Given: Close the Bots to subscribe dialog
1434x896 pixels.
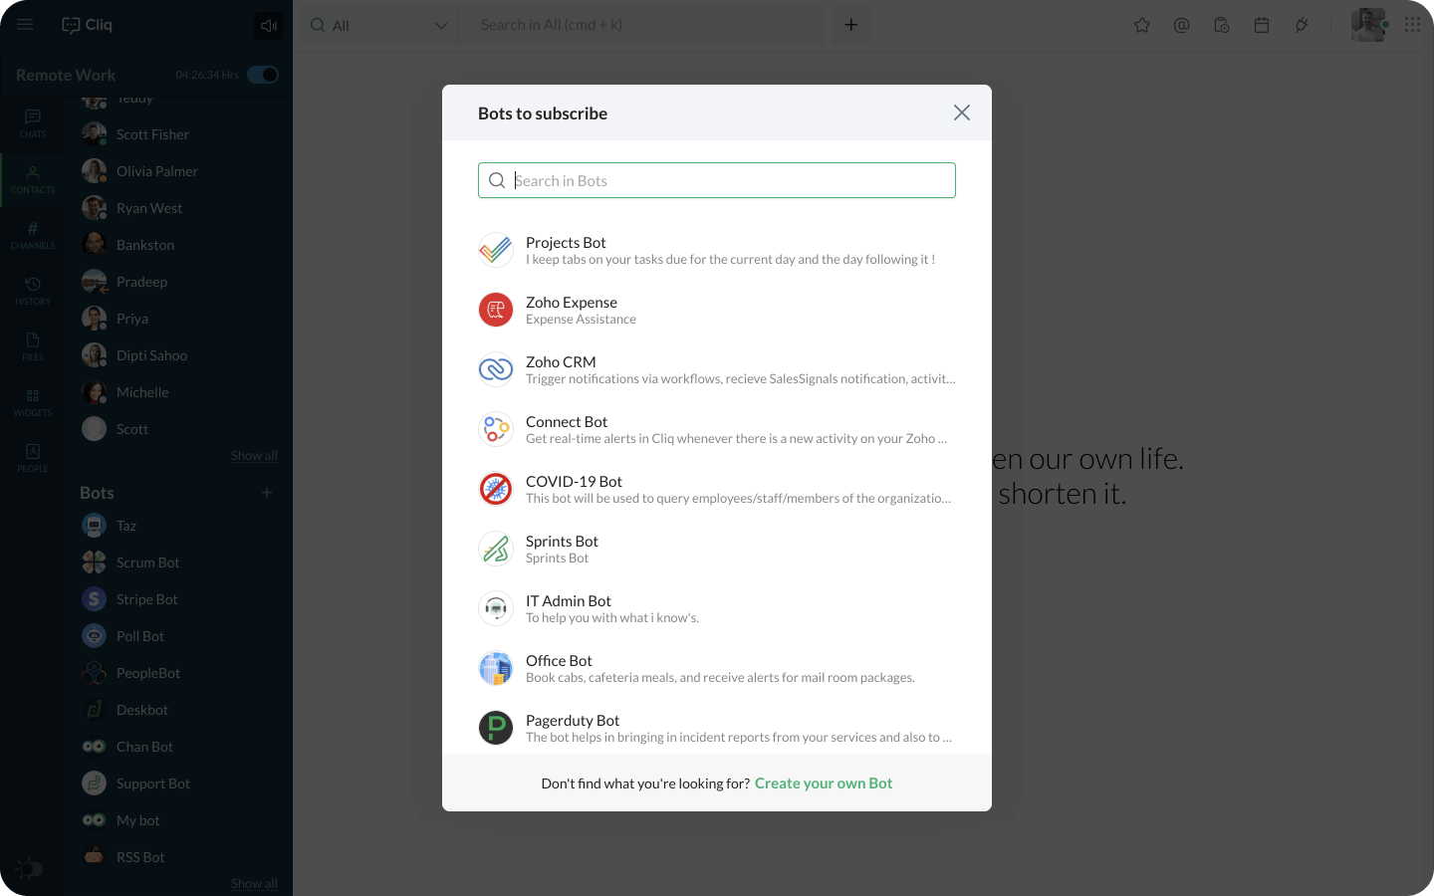Looking at the screenshot, I should coord(961,112).
